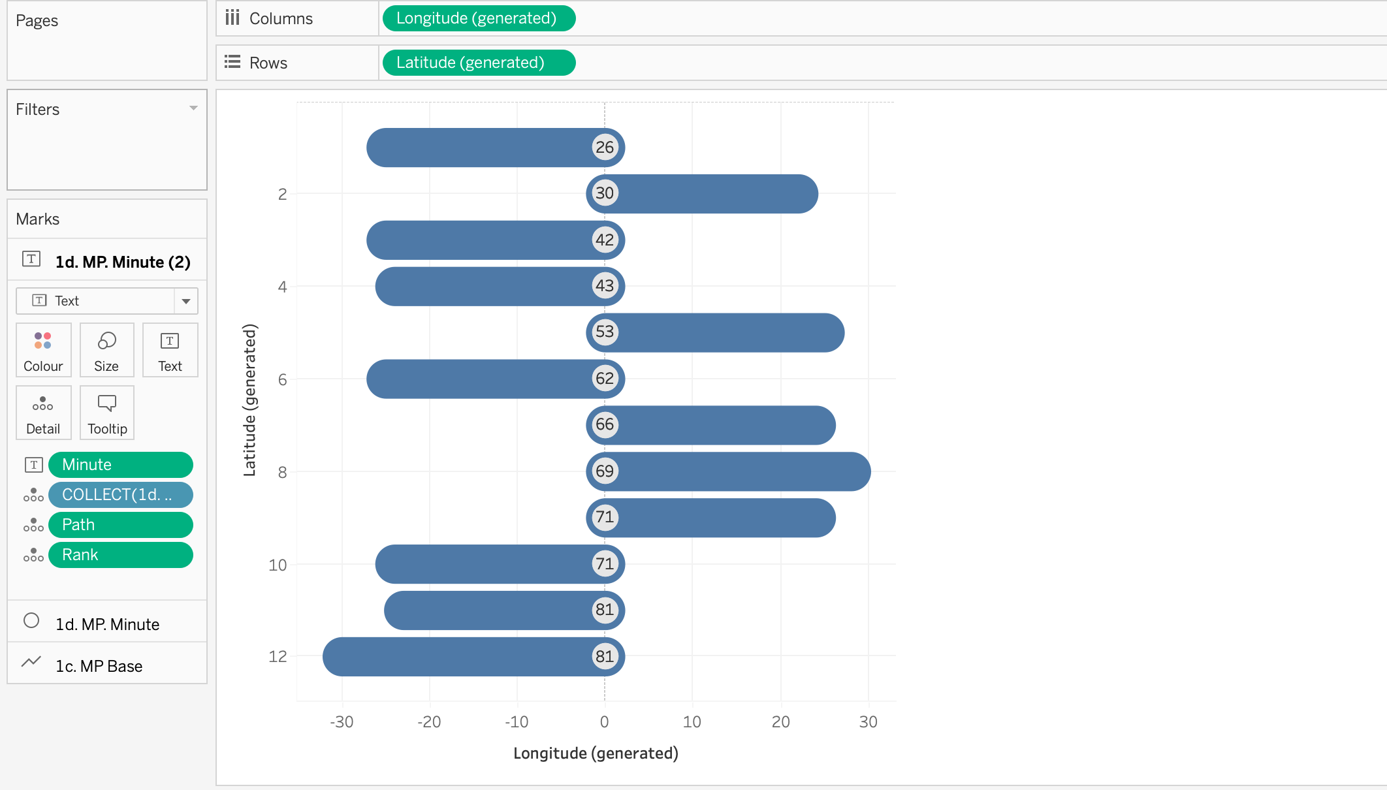Screen dimensions: 1387x790
Task: Click Latitude (generated) pill in Rows
Action: [477, 63]
